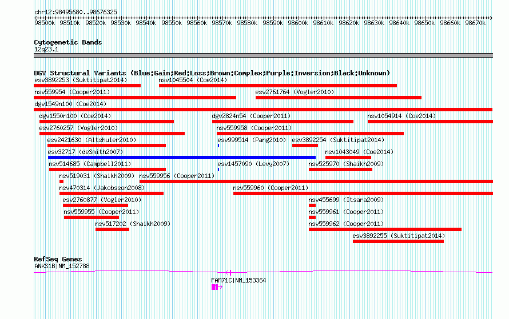Click the esv2761764 (Vogler2010) label
509x319 pixels.
click(x=295, y=92)
